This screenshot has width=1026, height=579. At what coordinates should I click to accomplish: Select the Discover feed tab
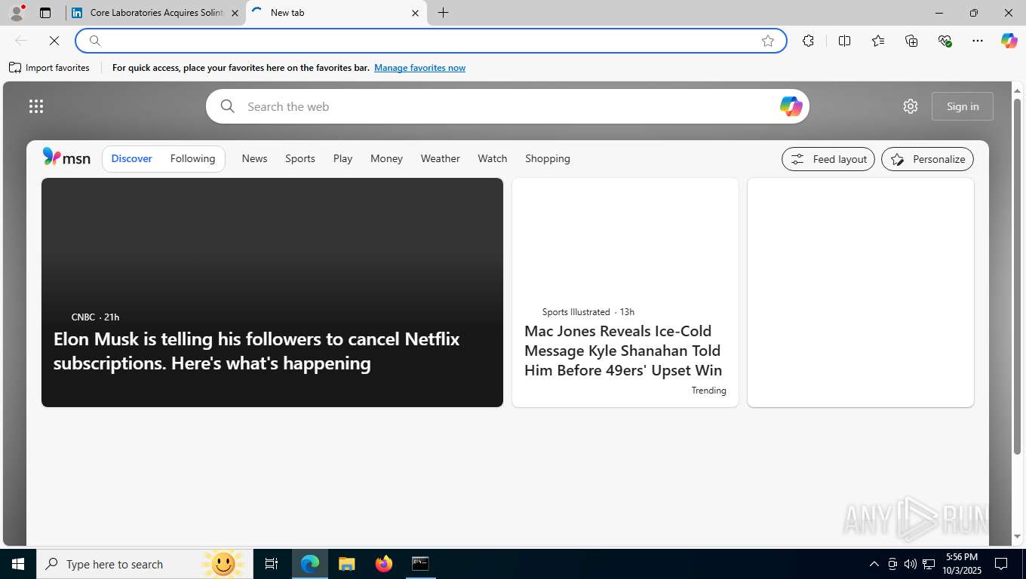click(131, 158)
